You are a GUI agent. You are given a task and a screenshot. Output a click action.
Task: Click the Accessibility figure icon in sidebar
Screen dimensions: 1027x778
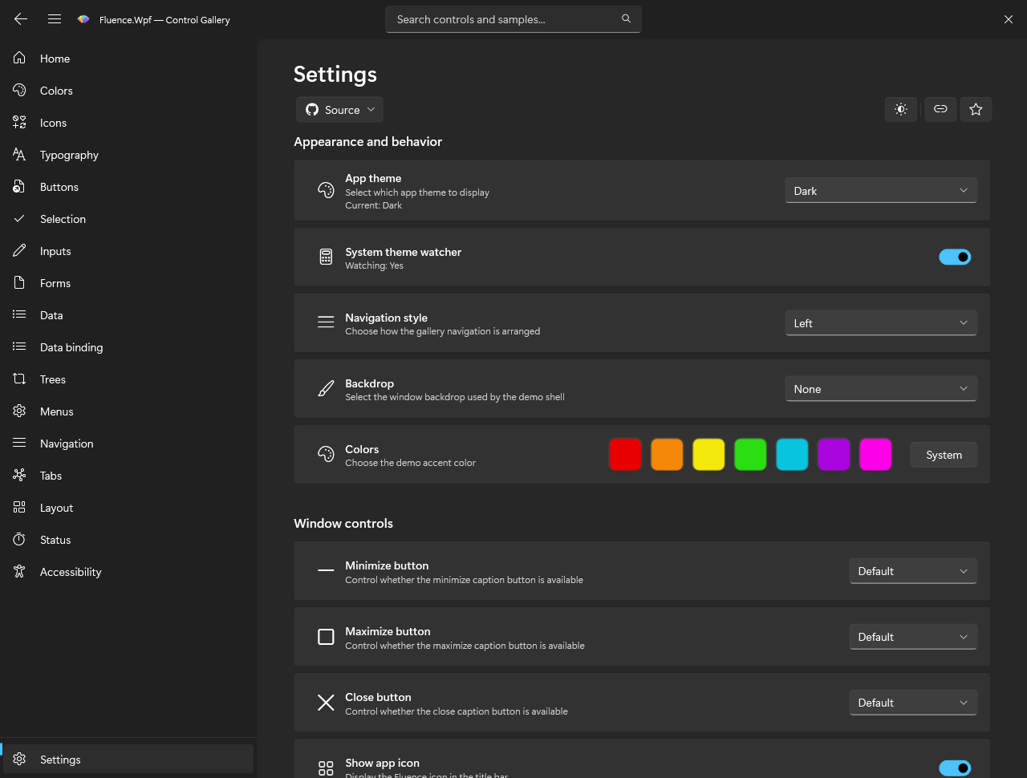19,572
